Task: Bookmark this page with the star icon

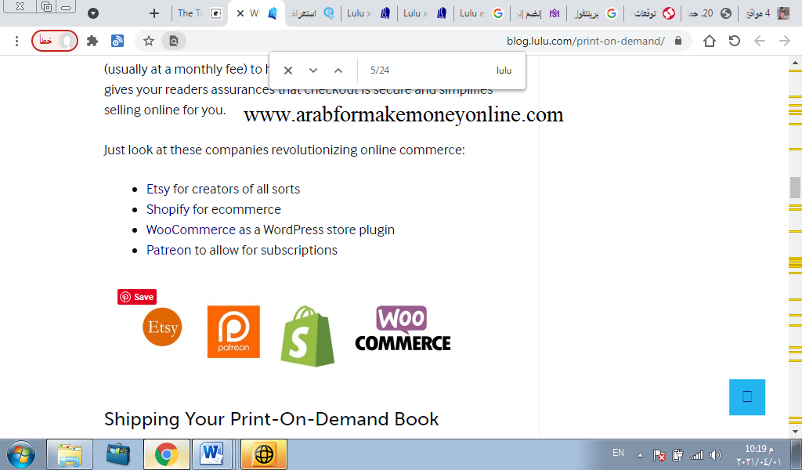Action: pos(148,41)
